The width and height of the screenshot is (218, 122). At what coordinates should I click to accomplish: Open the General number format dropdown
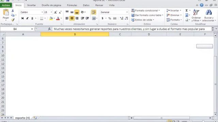tap(127, 12)
